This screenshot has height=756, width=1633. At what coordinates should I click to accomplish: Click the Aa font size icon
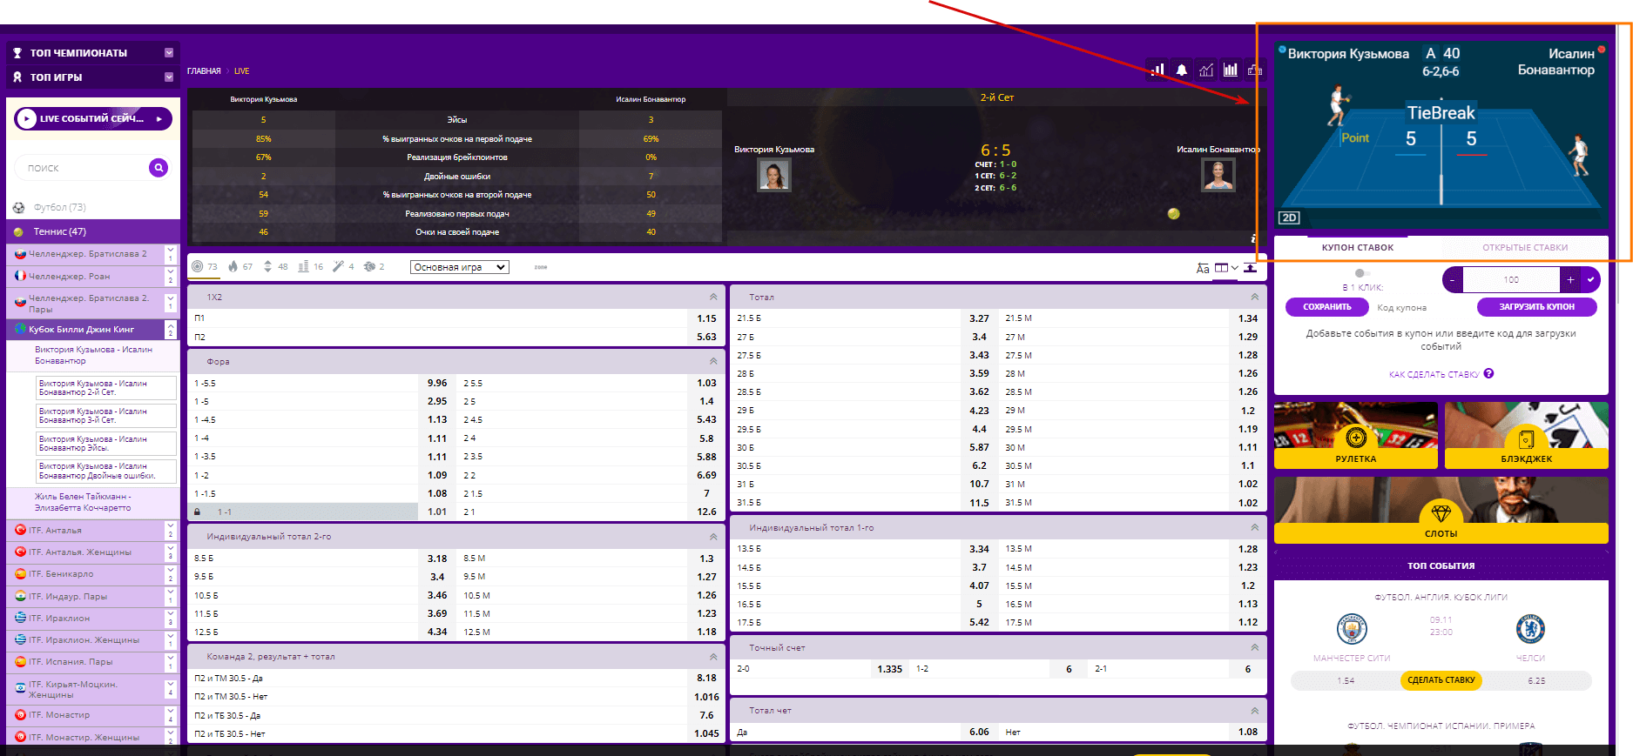coord(1203,268)
